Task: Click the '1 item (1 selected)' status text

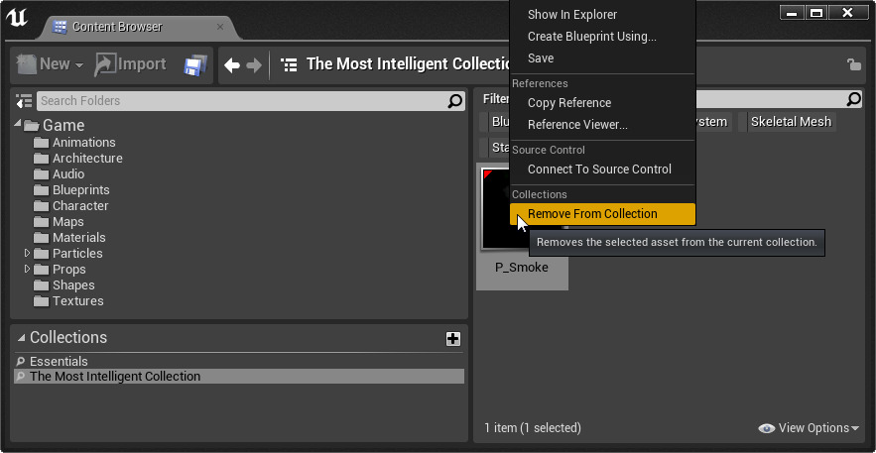Action: point(533,428)
